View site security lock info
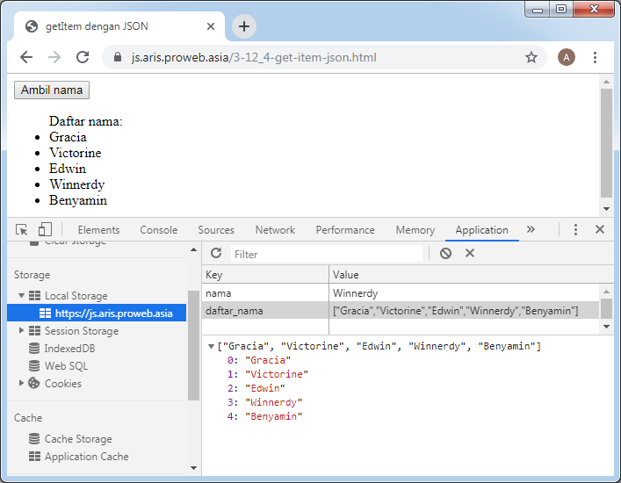 coord(117,57)
